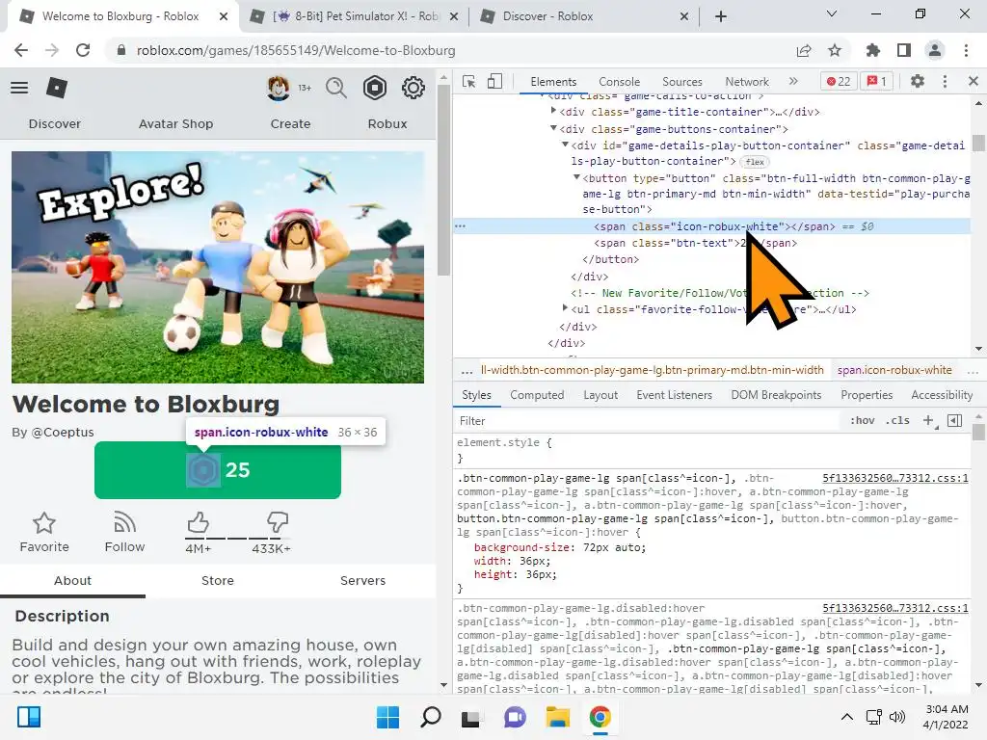Open DevTools three-dot customize menu
Screen dimensions: 987x740
[x=945, y=81]
